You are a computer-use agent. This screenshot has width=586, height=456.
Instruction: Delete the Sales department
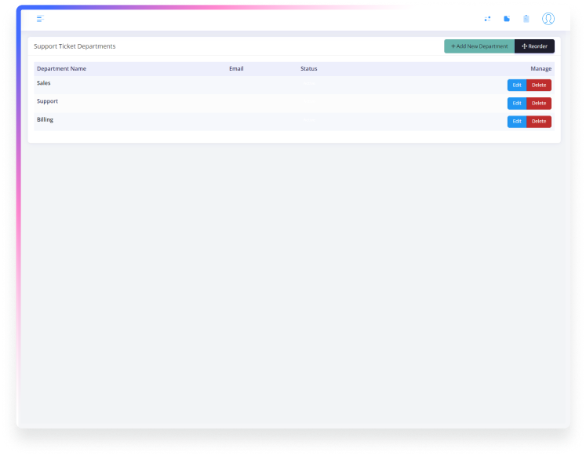tap(539, 85)
